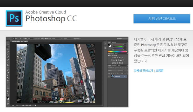Click the foreground color swatch in toolbar
Viewport: 193px width, 112px height.
click(7, 98)
